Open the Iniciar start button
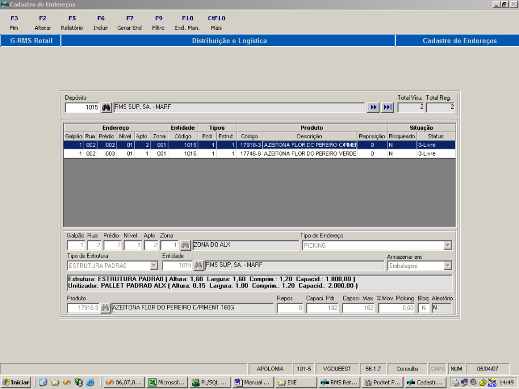This screenshot has height=389, width=519. click(16, 383)
